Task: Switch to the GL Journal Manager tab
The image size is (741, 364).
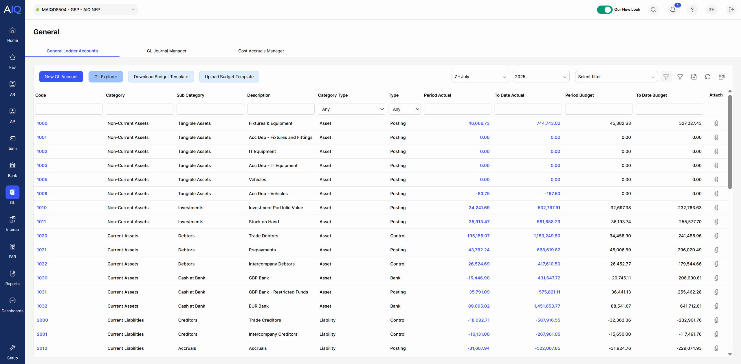Action: tap(166, 51)
